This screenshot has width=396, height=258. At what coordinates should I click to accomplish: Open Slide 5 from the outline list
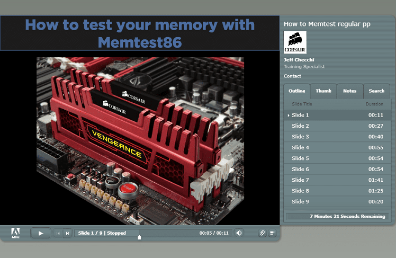point(337,158)
